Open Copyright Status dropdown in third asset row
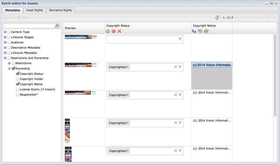Image resolution: width=280 pixels, height=165 pixels. click(x=180, y=95)
